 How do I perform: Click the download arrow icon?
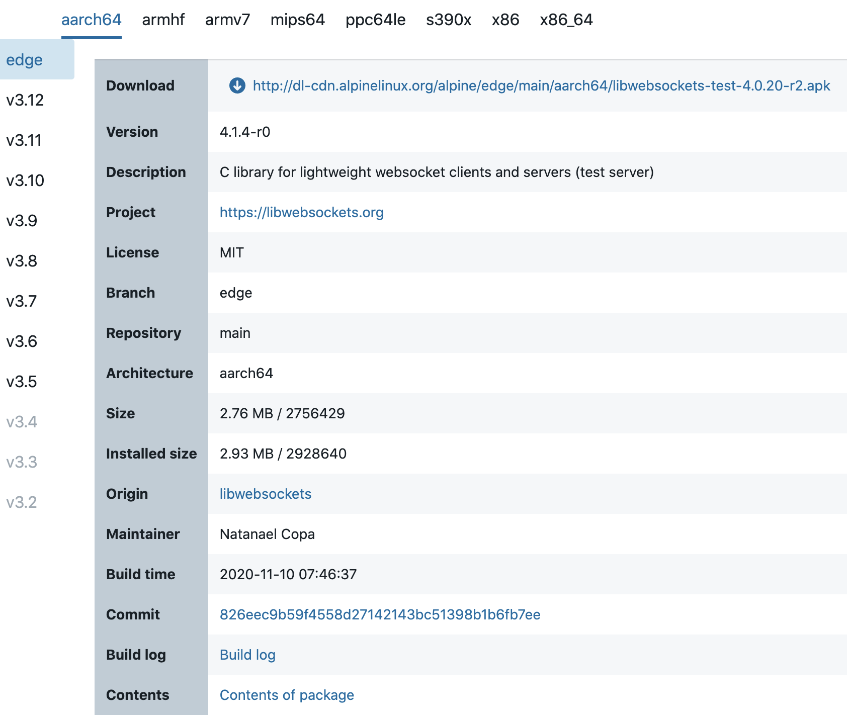[237, 85]
